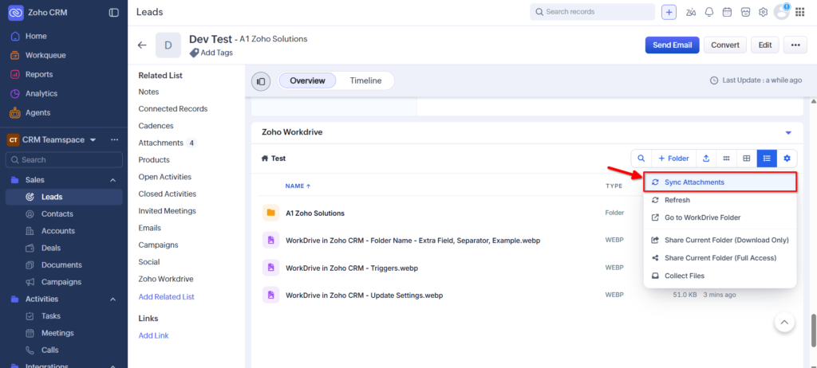Image resolution: width=817 pixels, height=368 pixels.
Task: Click the Send Email button
Action: point(672,45)
